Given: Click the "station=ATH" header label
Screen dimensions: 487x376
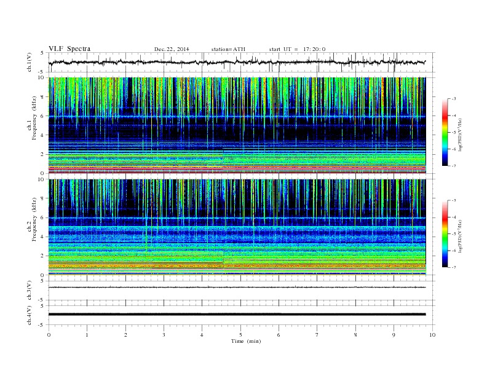Looking at the screenshot, I should pyautogui.click(x=228, y=49).
